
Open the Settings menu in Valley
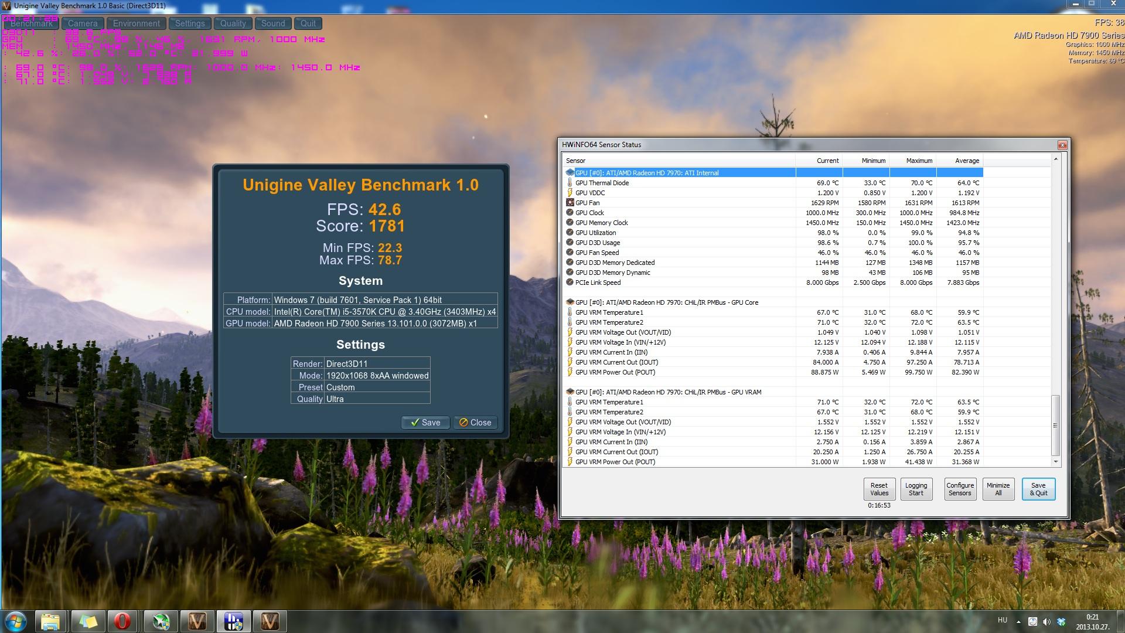point(190,23)
